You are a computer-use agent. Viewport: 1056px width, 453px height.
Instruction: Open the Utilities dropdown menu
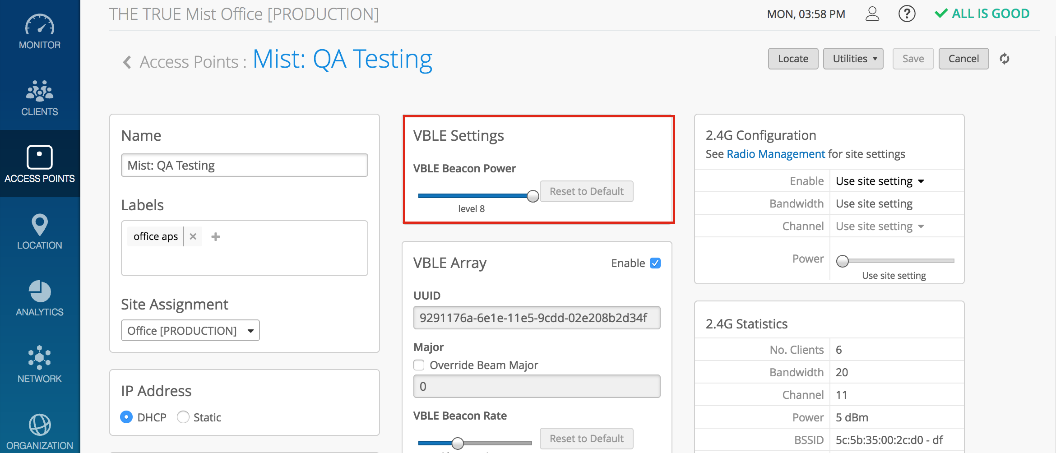(x=853, y=59)
